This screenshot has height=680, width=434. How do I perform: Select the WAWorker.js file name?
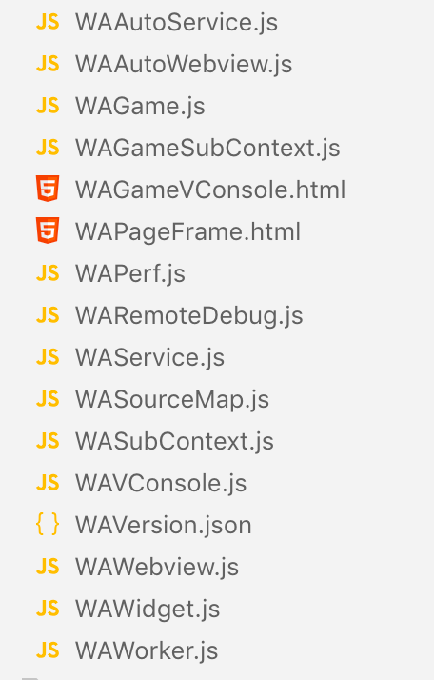pyautogui.click(x=147, y=650)
